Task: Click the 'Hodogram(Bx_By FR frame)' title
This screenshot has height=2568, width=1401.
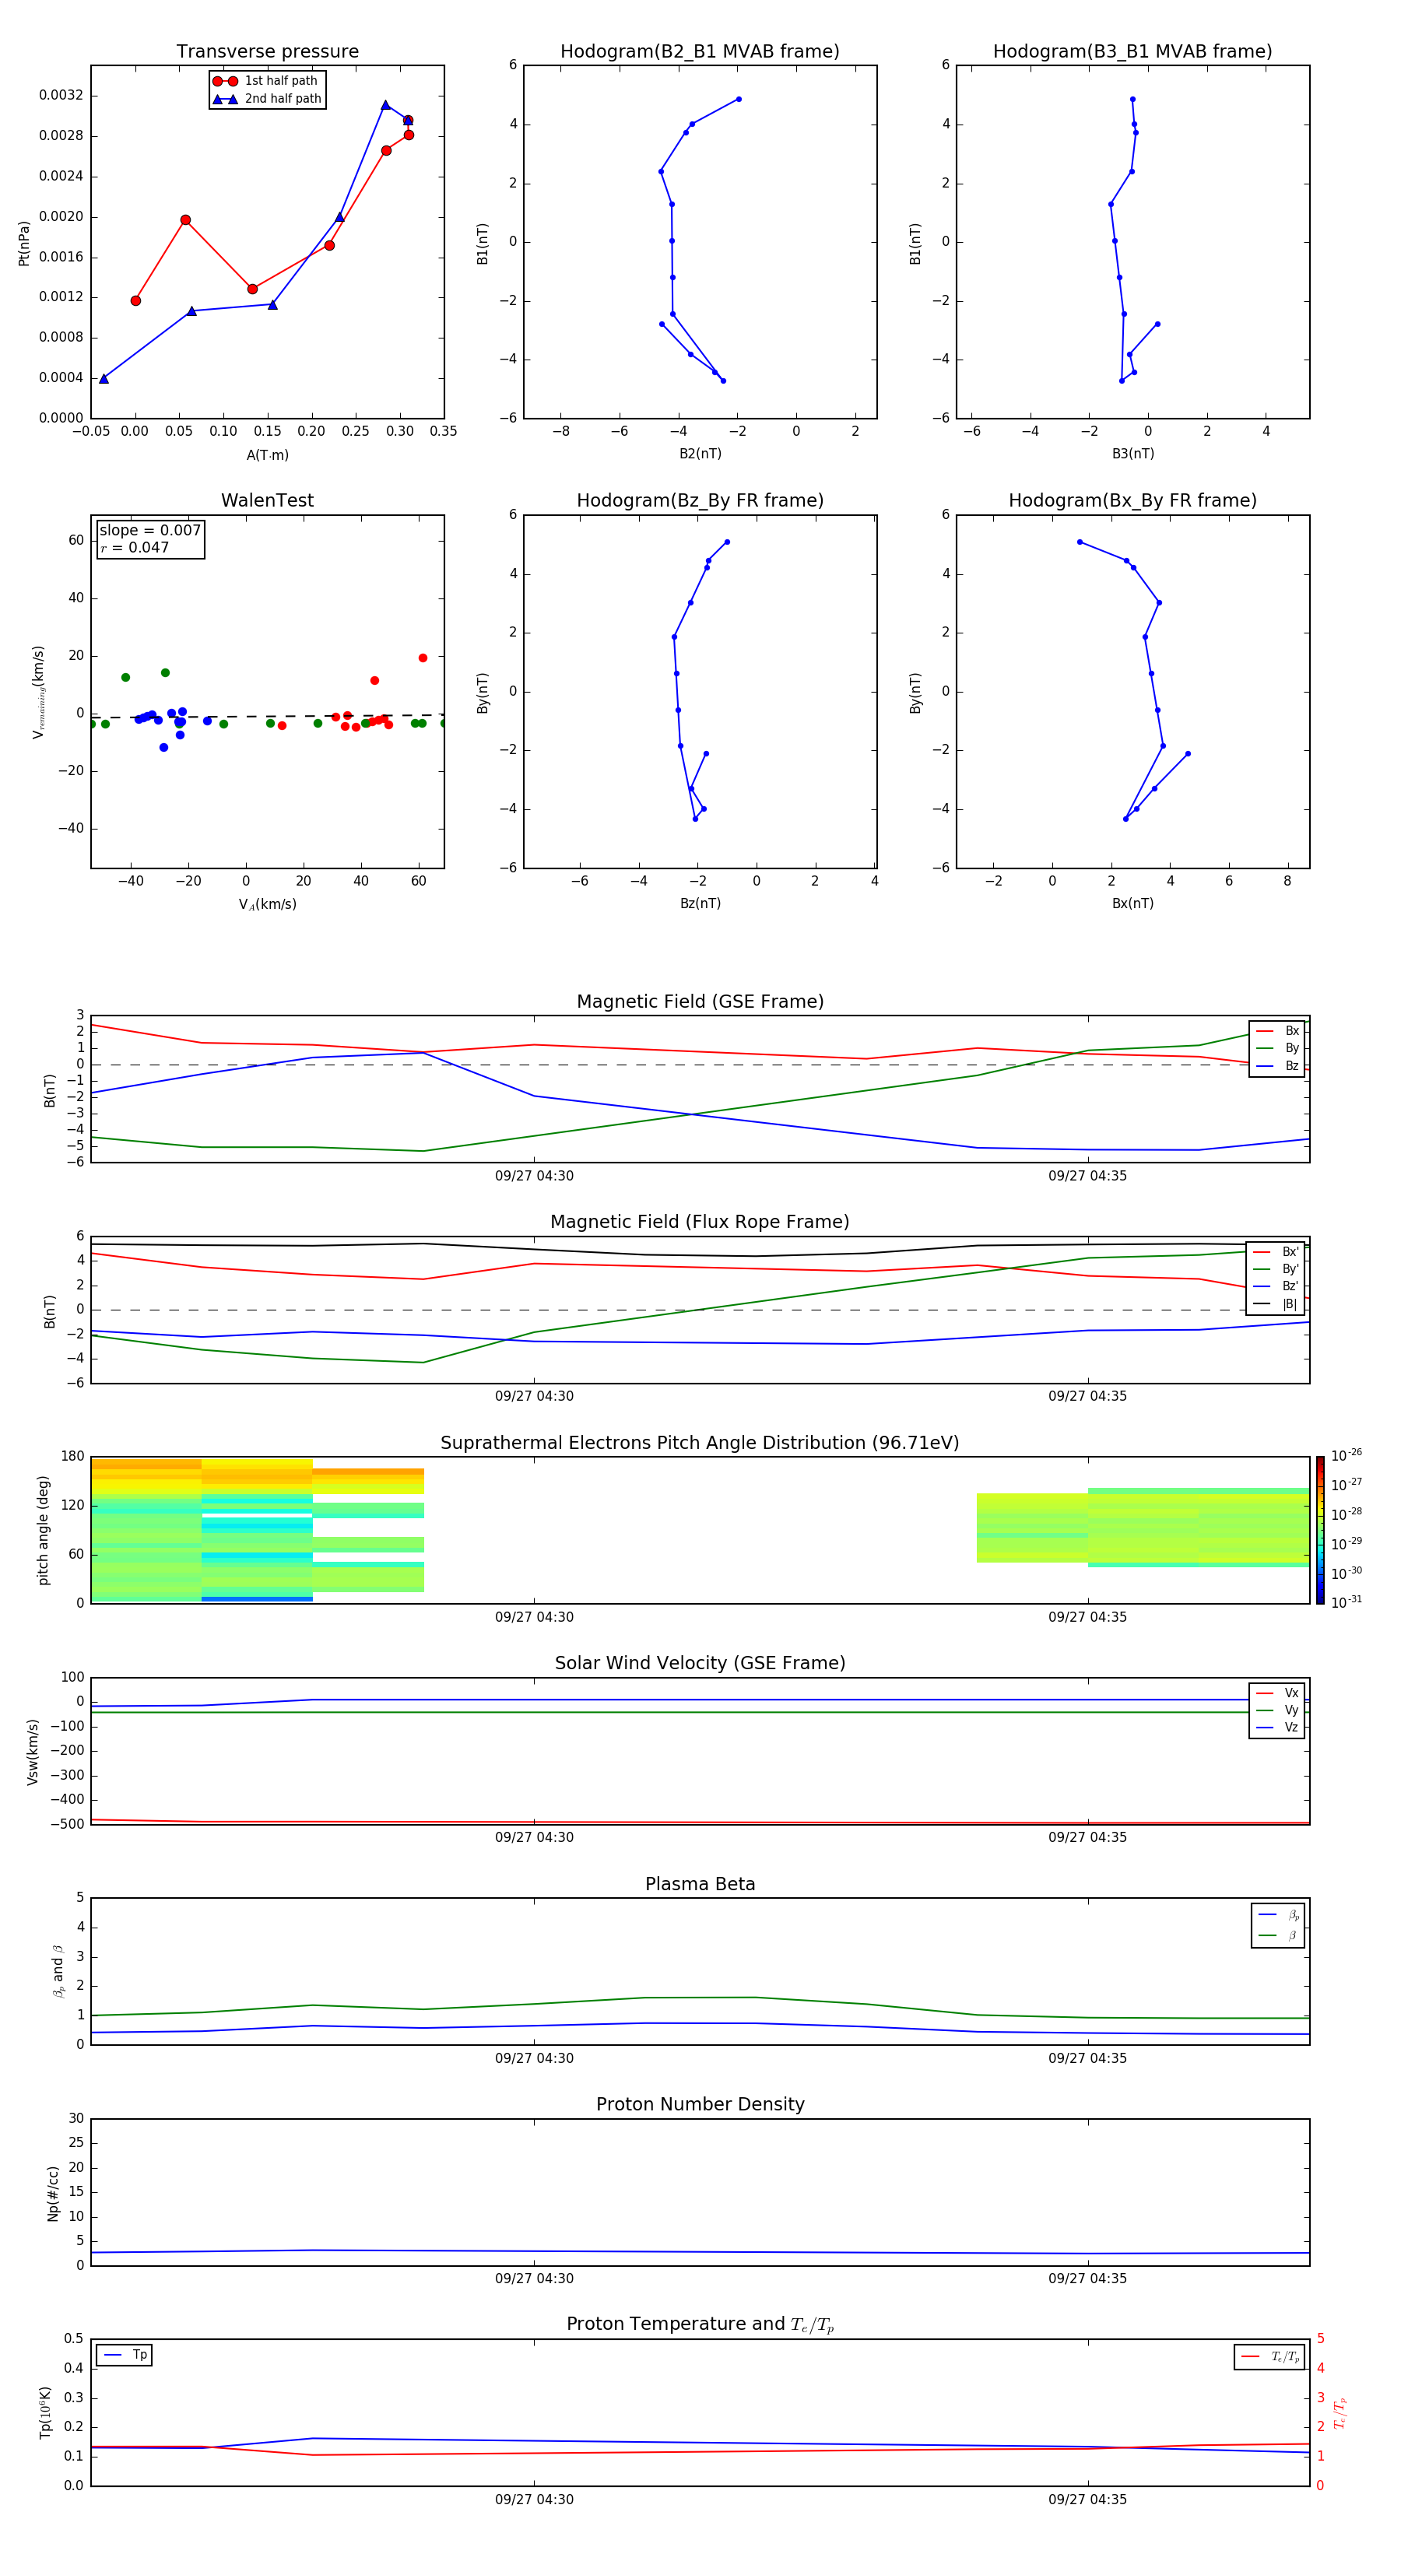Action: point(1132,500)
